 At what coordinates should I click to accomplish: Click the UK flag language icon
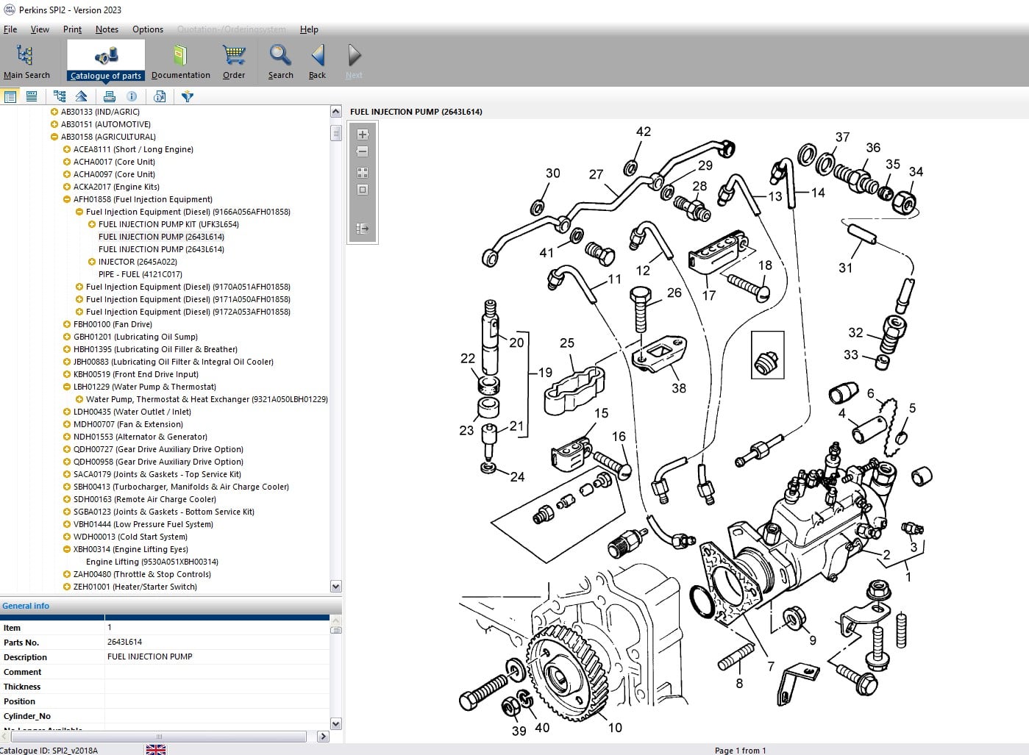(156, 750)
